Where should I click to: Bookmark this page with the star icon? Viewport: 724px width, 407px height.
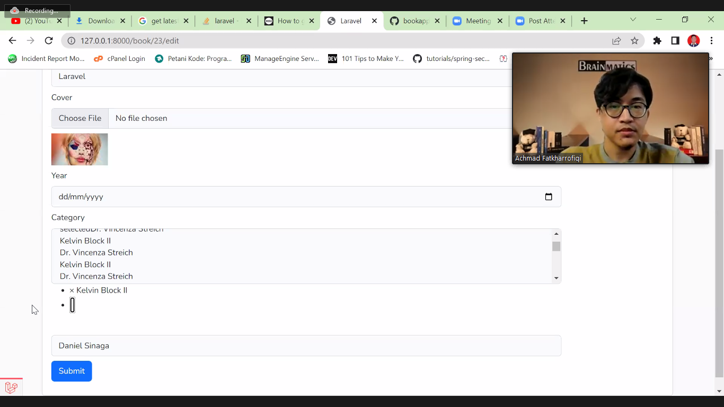pos(634,41)
